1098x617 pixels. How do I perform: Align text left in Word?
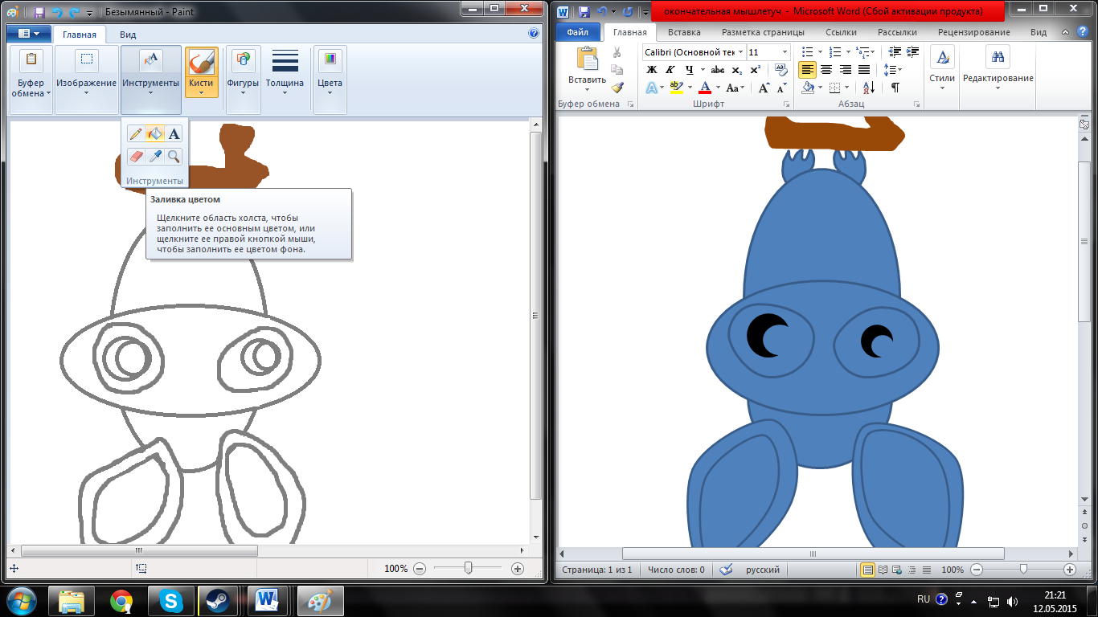click(808, 70)
